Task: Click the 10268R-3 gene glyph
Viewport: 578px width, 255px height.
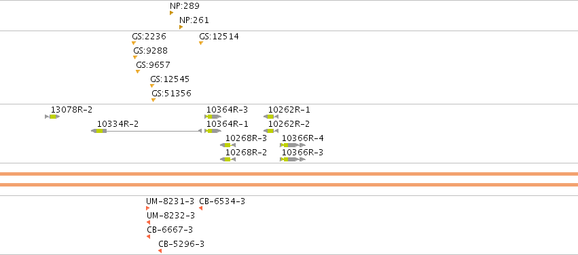Action: tap(228, 145)
